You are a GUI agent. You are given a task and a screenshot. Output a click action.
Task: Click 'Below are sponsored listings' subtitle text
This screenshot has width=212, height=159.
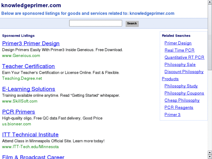pos(88,13)
